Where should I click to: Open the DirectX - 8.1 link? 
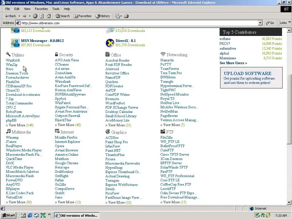pos(125,40)
